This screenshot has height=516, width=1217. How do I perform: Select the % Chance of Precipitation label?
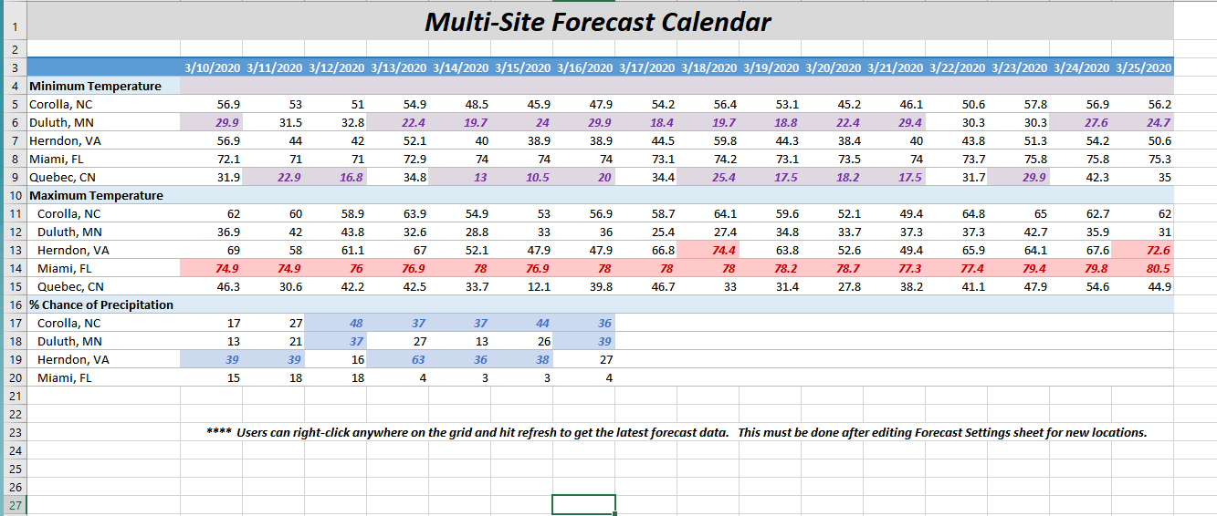click(101, 304)
